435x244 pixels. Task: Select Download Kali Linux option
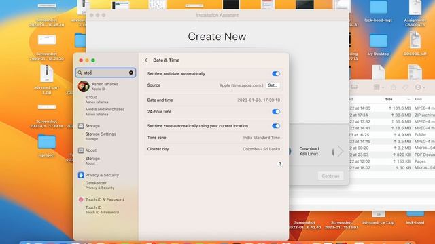pos(309,151)
